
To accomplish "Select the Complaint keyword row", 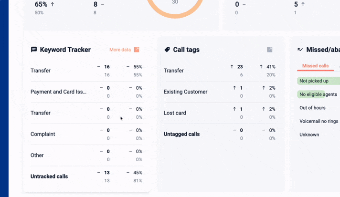I will pos(43,134).
